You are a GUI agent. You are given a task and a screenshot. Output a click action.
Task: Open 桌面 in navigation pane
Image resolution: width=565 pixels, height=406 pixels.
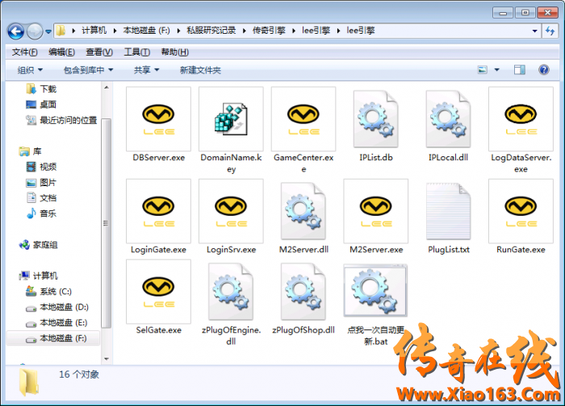coord(41,104)
